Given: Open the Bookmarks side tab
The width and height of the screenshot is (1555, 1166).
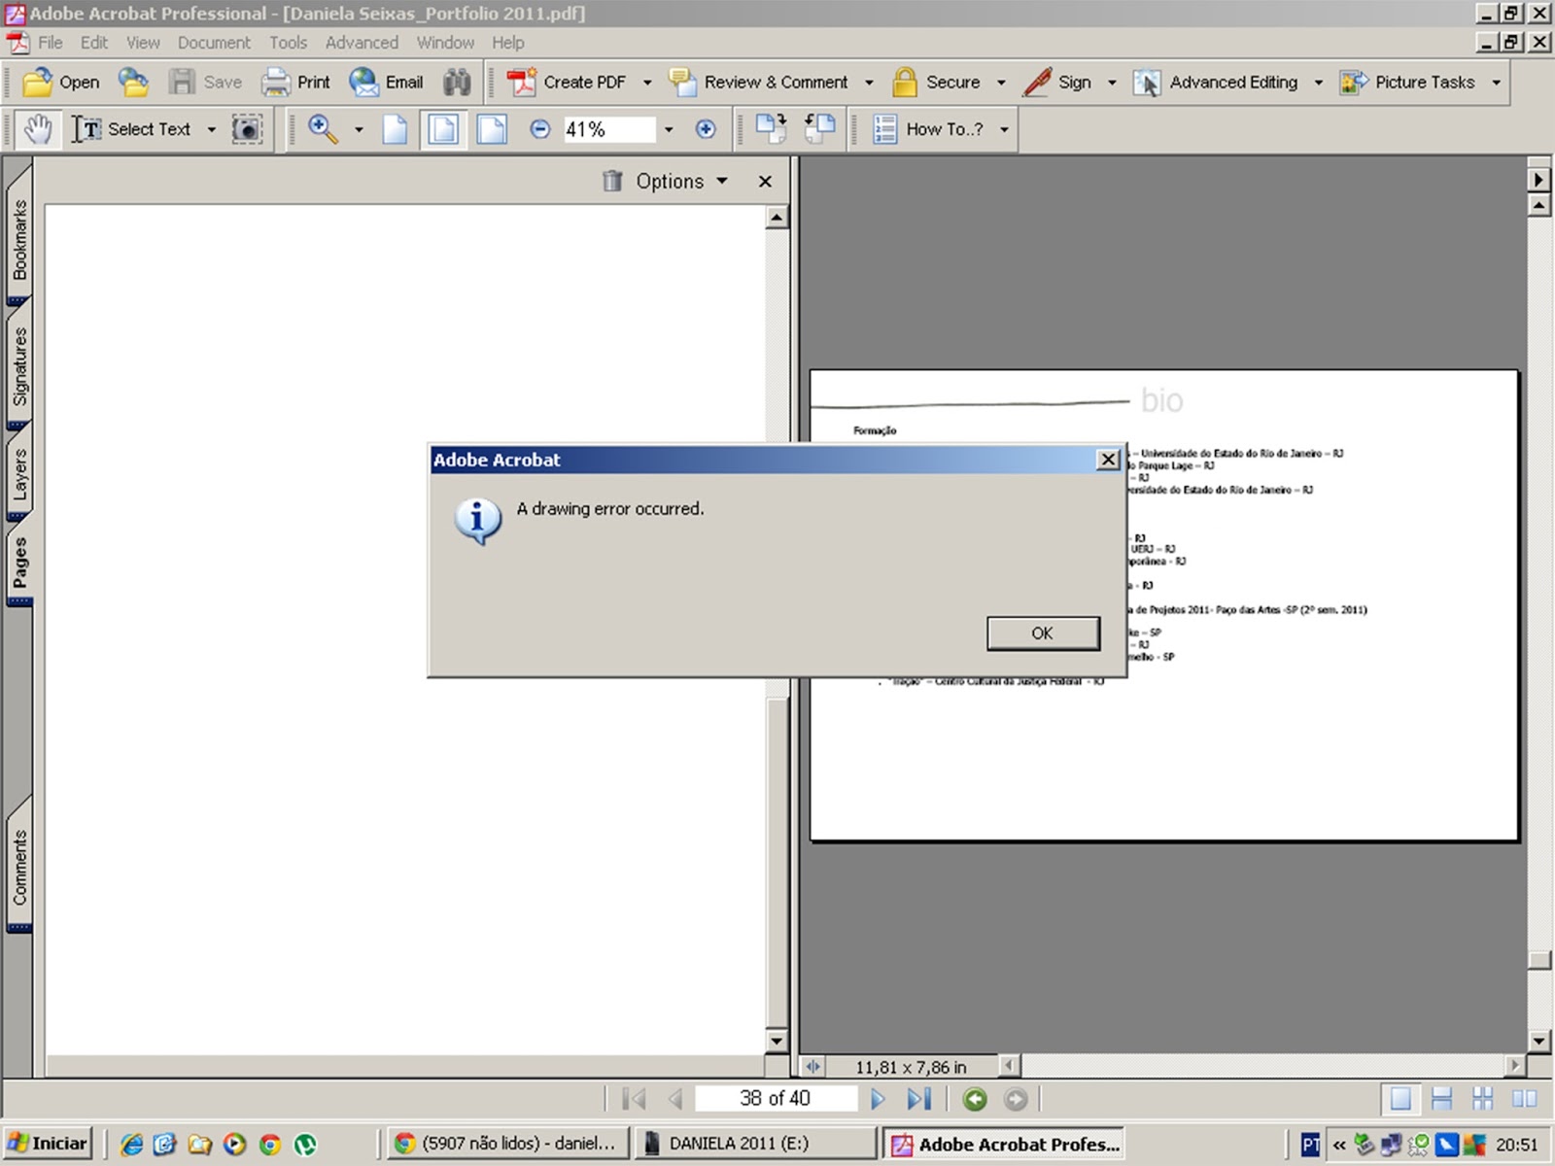Looking at the screenshot, I should point(19,239).
